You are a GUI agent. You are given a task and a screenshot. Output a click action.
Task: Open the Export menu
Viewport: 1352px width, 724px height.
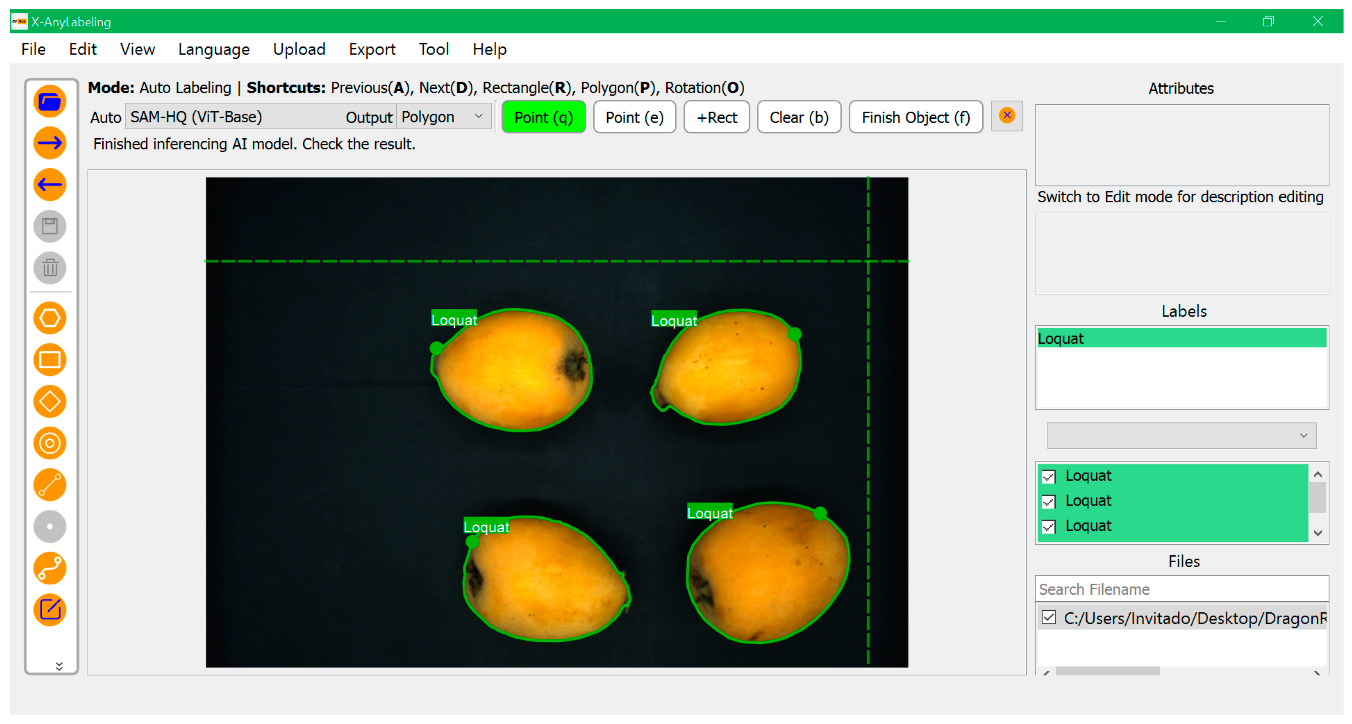coord(373,50)
